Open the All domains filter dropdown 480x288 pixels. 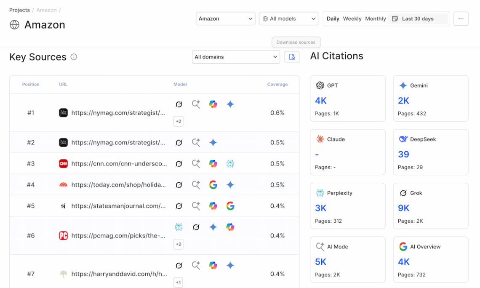tap(235, 57)
